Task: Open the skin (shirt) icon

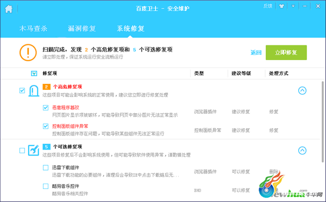Action: 281,6
